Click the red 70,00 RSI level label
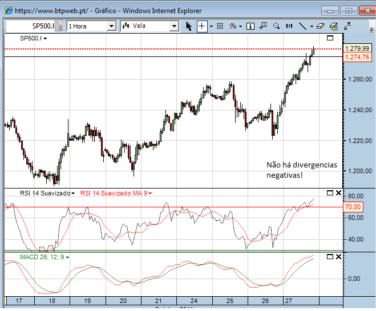This screenshot has width=376, height=311. [353, 207]
